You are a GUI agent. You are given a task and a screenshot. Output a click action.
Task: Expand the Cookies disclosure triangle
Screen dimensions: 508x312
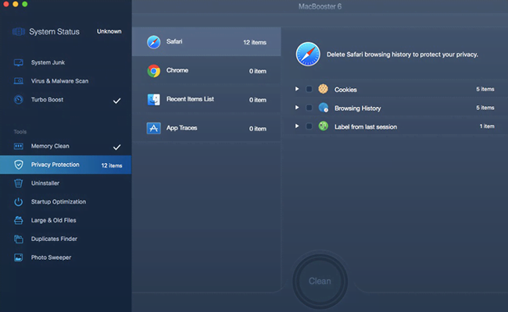[x=297, y=89]
